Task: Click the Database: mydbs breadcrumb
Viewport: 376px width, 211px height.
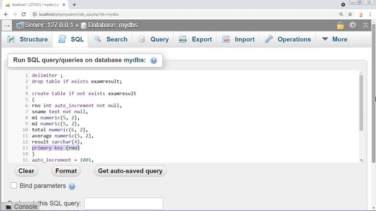Action: [x=113, y=25]
